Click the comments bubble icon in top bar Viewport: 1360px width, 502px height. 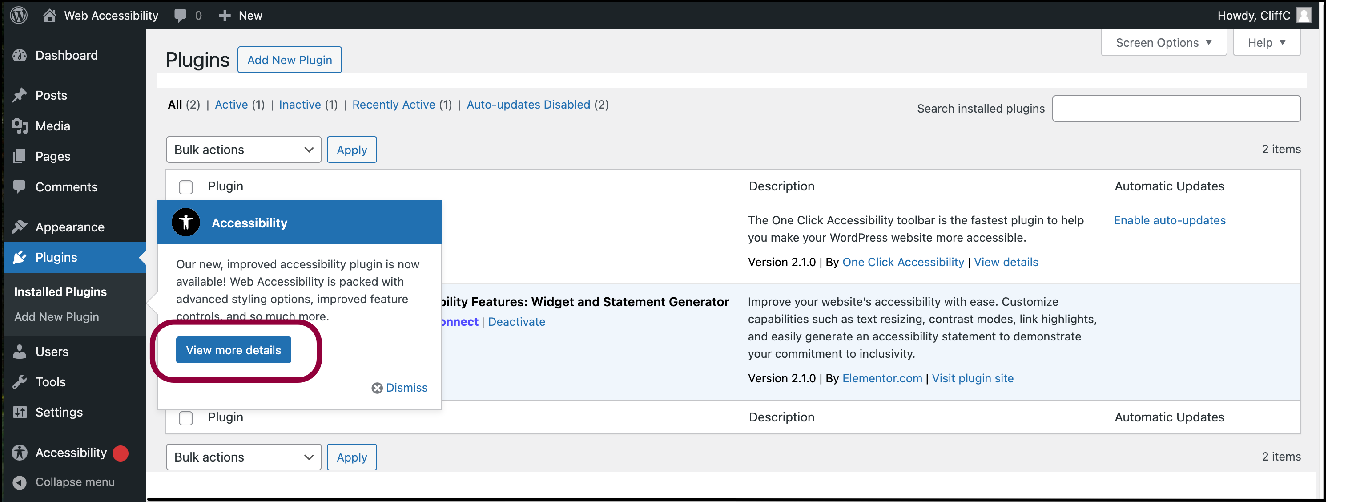(181, 15)
